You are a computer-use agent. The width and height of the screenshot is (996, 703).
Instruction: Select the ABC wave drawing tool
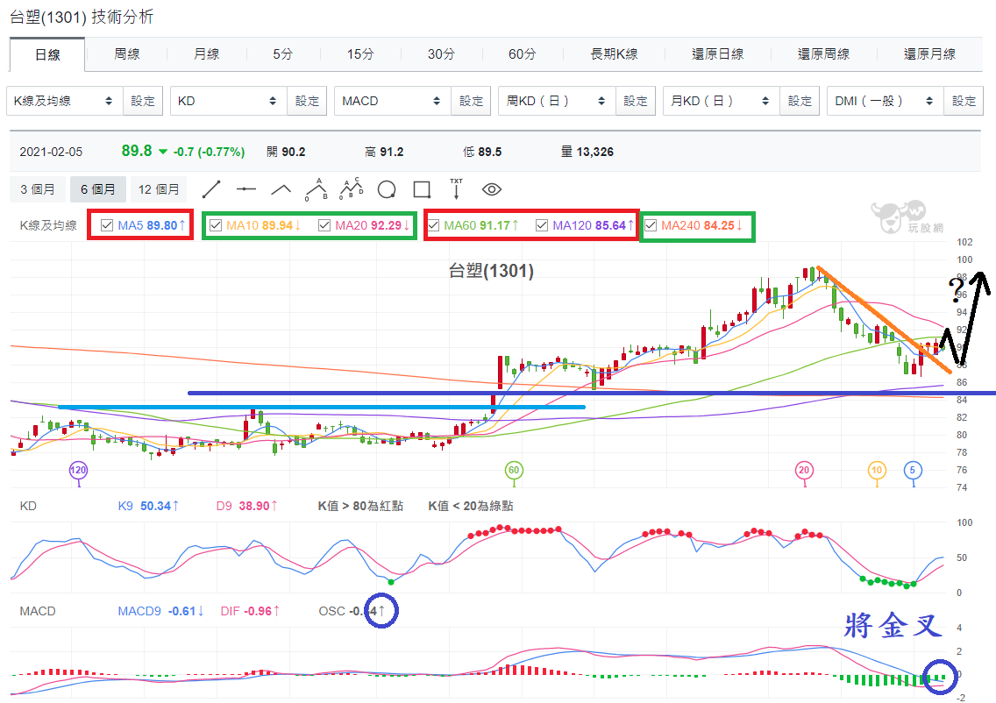pos(317,189)
